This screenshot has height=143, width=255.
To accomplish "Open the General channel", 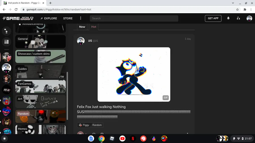I will 41,42.
